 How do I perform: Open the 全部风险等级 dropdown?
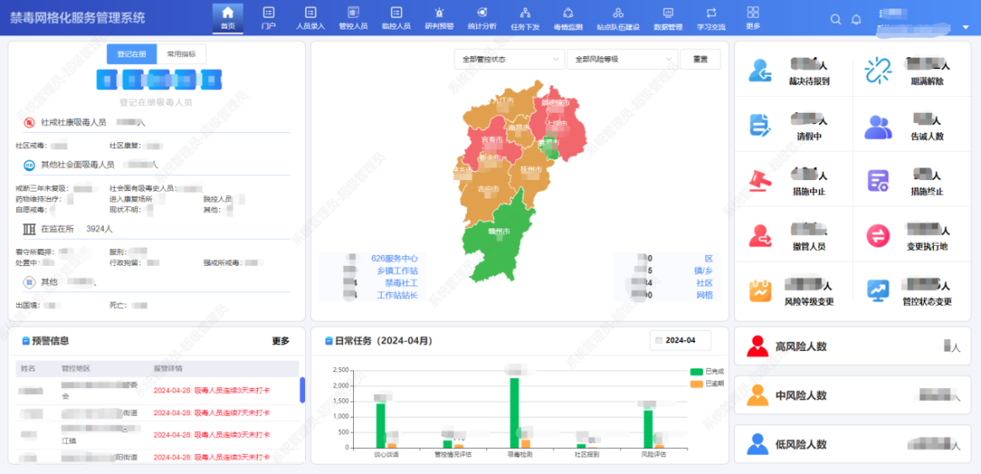(x=622, y=60)
